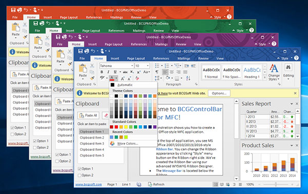
Task: Open Tahoma font name dropdown
Action: [132, 66]
